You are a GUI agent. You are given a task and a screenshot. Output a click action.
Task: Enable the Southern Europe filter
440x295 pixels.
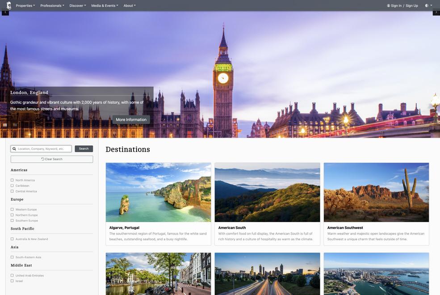point(12,221)
